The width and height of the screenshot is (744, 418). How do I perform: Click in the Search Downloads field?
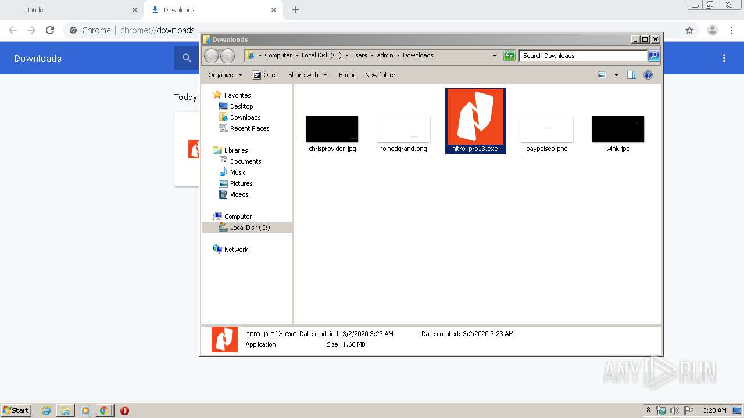(x=583, y=56)
